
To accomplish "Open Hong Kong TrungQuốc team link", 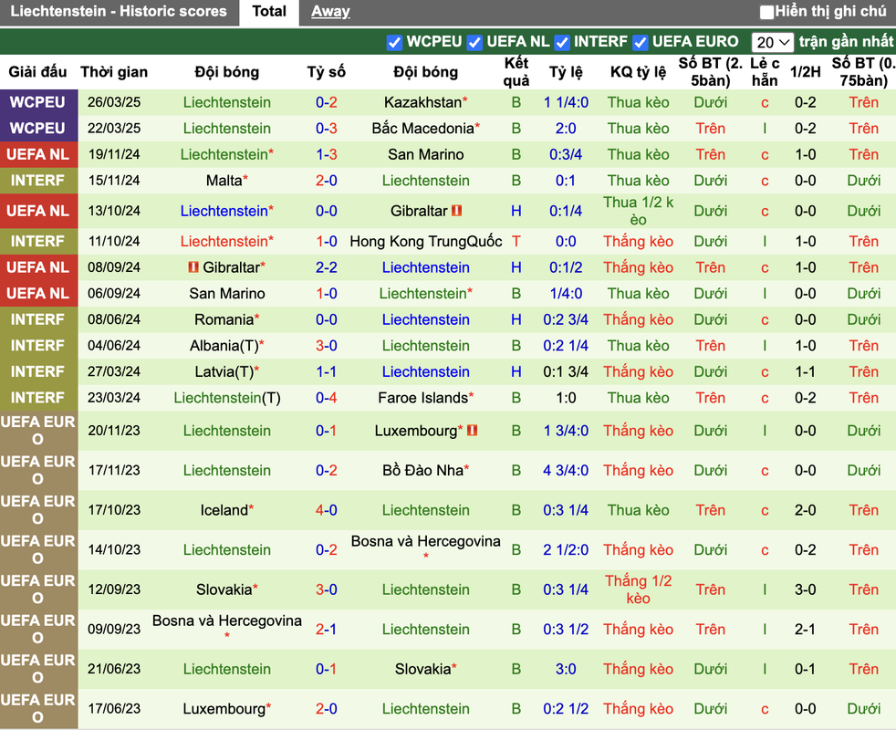I will (426, 241).
